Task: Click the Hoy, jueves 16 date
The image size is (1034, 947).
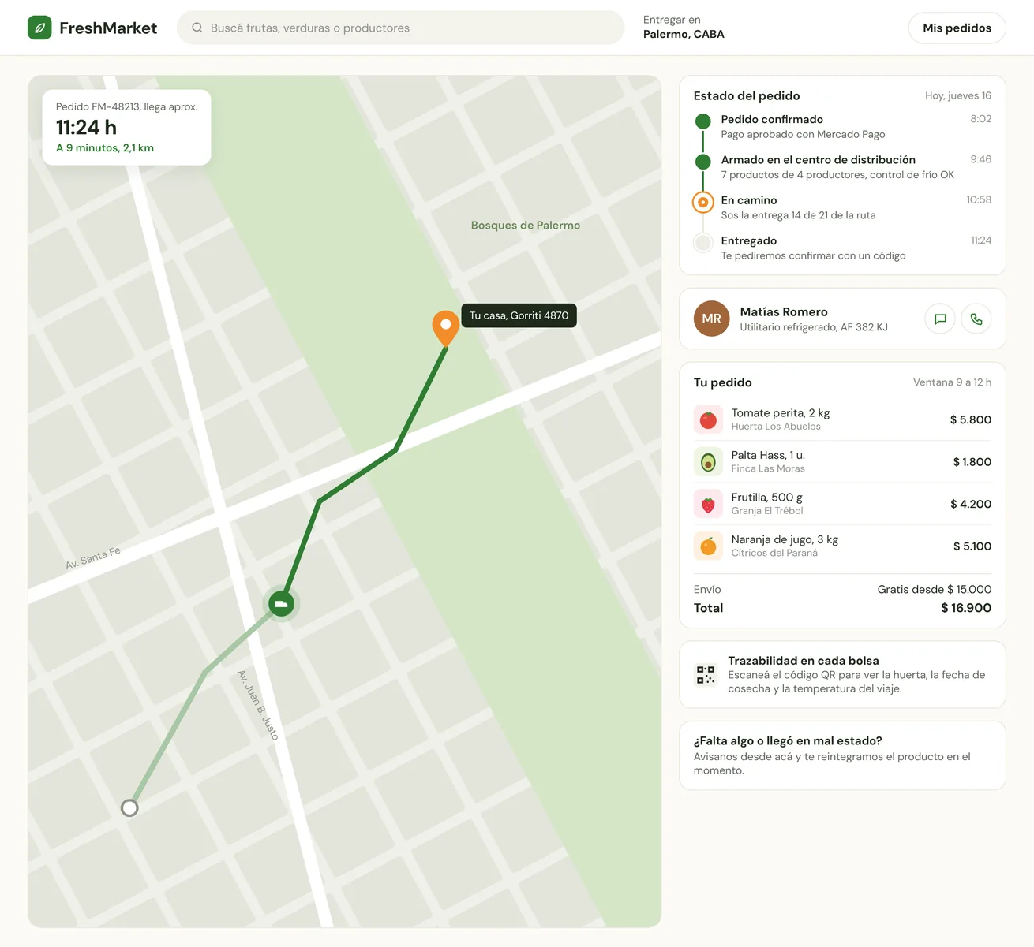Action: [958, 95]
